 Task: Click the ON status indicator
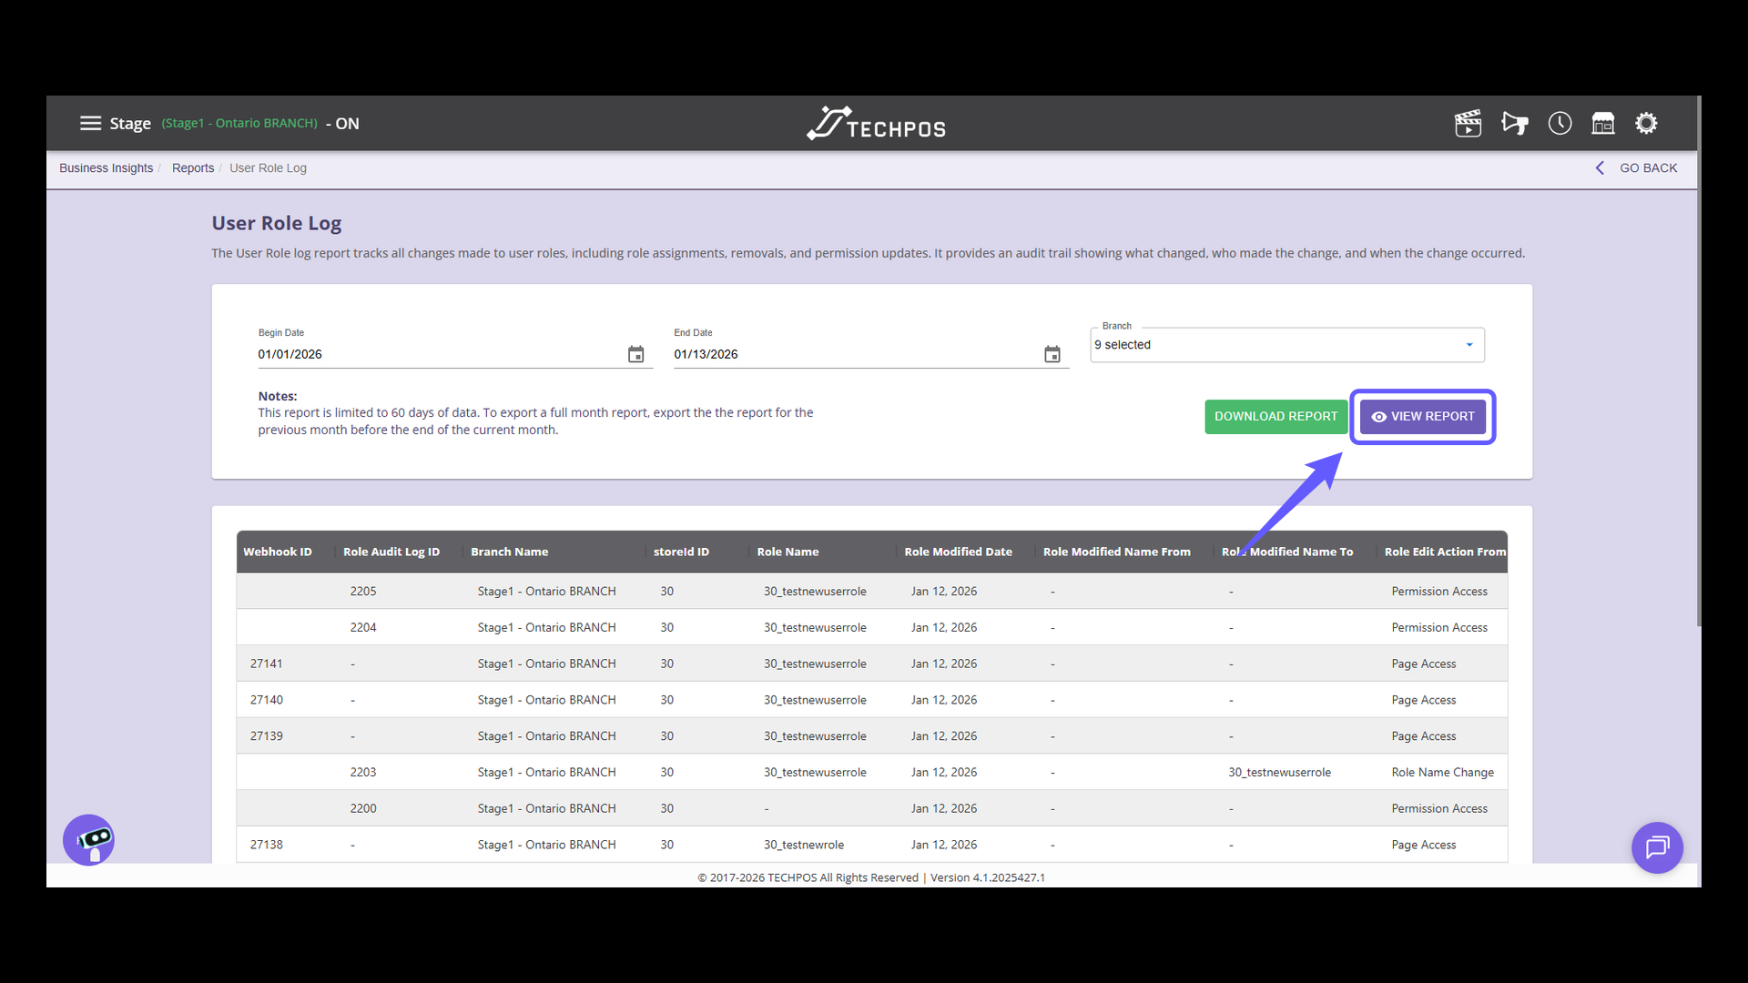tap(347, 123)
